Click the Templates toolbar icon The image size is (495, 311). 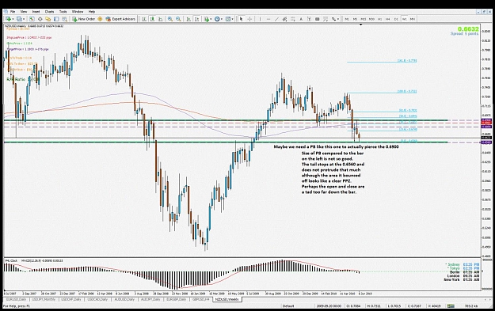coord(228,19)
